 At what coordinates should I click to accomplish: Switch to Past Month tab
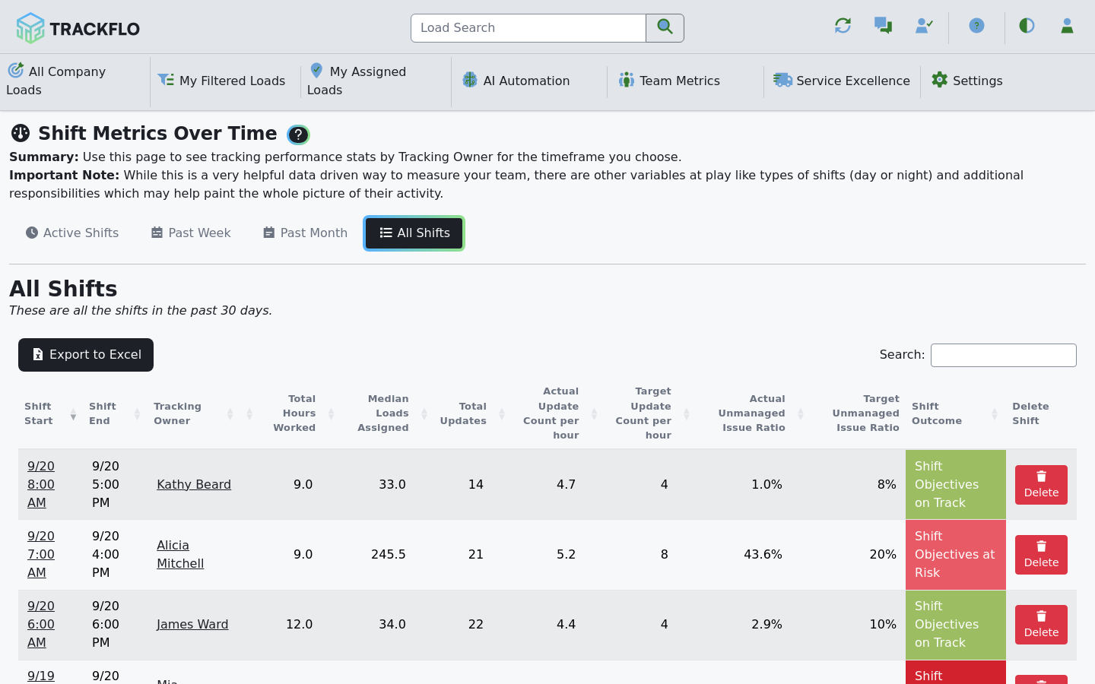coord(305,233)
